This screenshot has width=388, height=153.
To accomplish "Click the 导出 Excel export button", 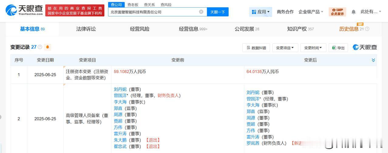I will 338,48.
